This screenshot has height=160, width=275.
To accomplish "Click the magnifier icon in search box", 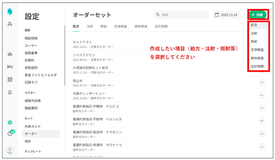I will 158,15.
